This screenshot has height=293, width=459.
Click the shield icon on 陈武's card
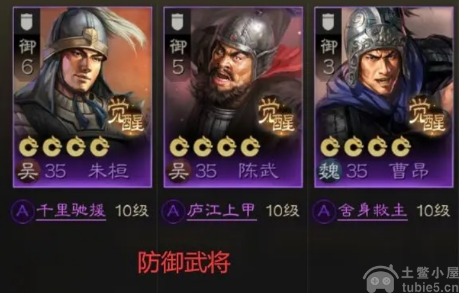point(177,21)
